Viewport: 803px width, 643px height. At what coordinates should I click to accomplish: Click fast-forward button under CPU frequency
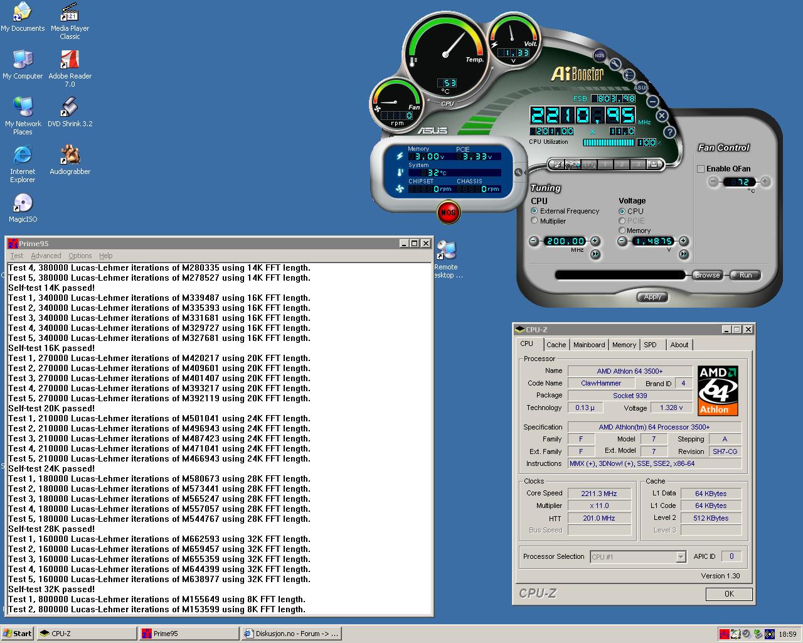click(595, 254)
